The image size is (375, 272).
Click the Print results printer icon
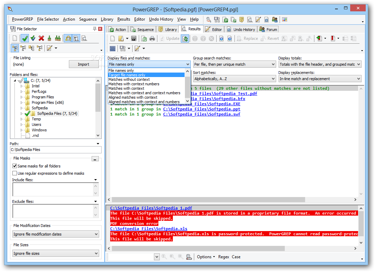point(152,39)
